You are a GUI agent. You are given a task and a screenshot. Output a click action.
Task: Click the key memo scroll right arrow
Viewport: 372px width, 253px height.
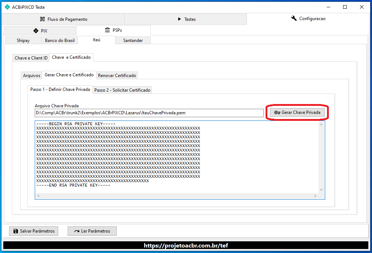[x=315, y=196]
